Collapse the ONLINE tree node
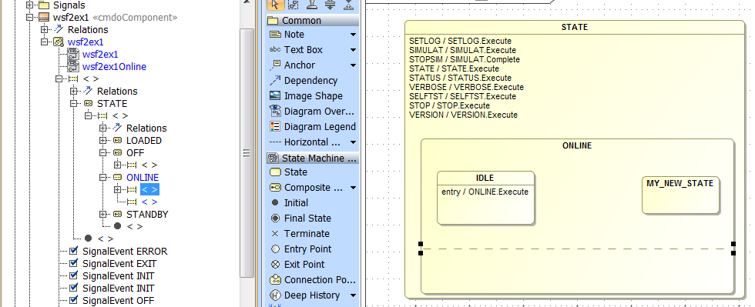 (102, 177)
